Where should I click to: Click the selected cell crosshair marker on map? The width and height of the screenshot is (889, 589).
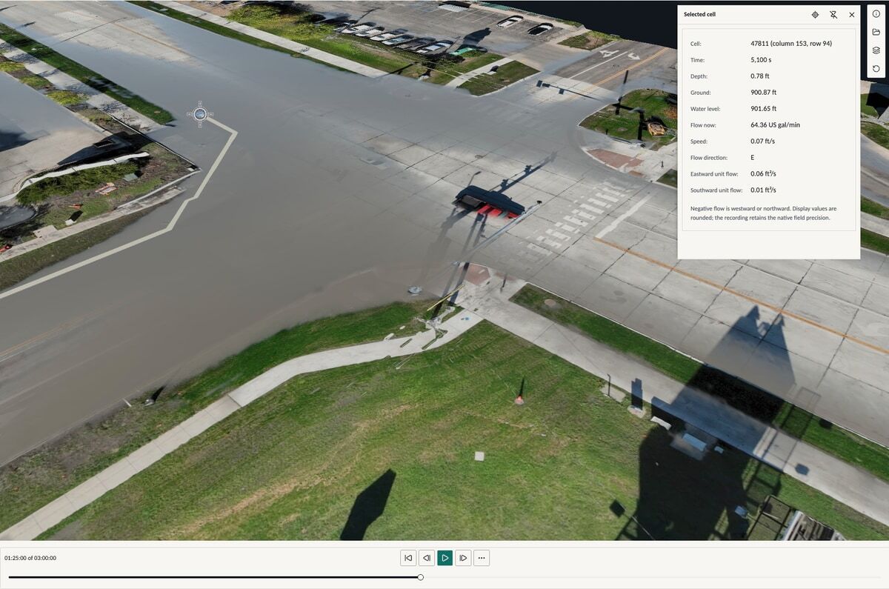tap(199, 114)
